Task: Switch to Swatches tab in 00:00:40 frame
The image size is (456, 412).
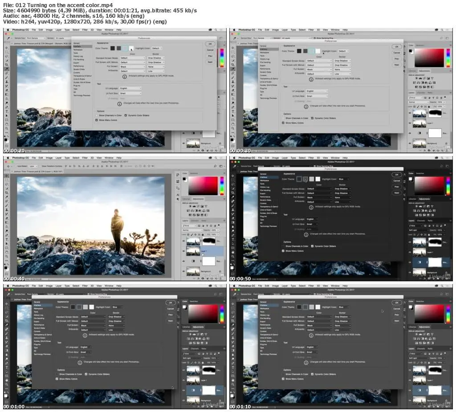Action: [x=194, y=173]
